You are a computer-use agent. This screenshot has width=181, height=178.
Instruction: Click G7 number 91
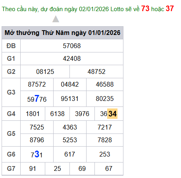pyautogui.click(x=33, y=168)
